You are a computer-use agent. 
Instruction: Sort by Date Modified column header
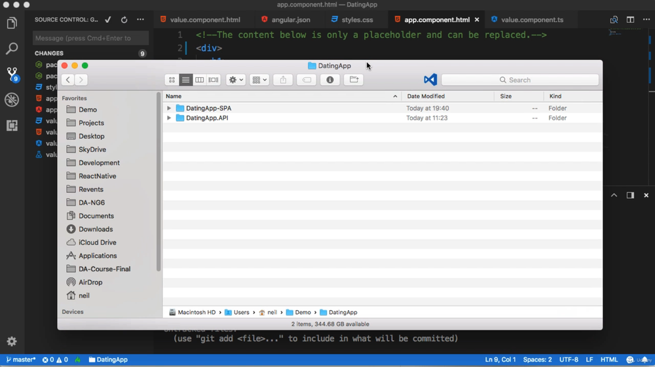(x=448, y=96)
